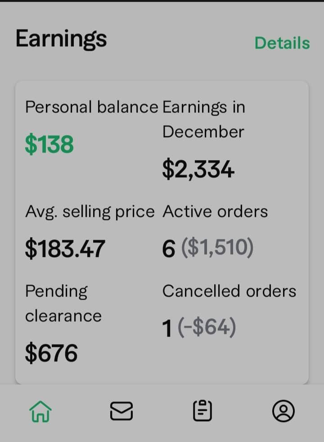Tap the ($1,510) active orders amount
The image size is (324, 442).
pyautogui.click(x=217, y=248)
